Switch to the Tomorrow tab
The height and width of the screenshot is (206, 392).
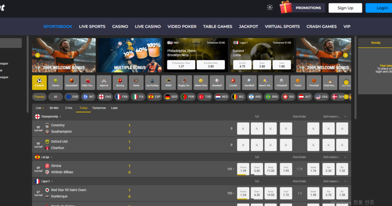99,108
